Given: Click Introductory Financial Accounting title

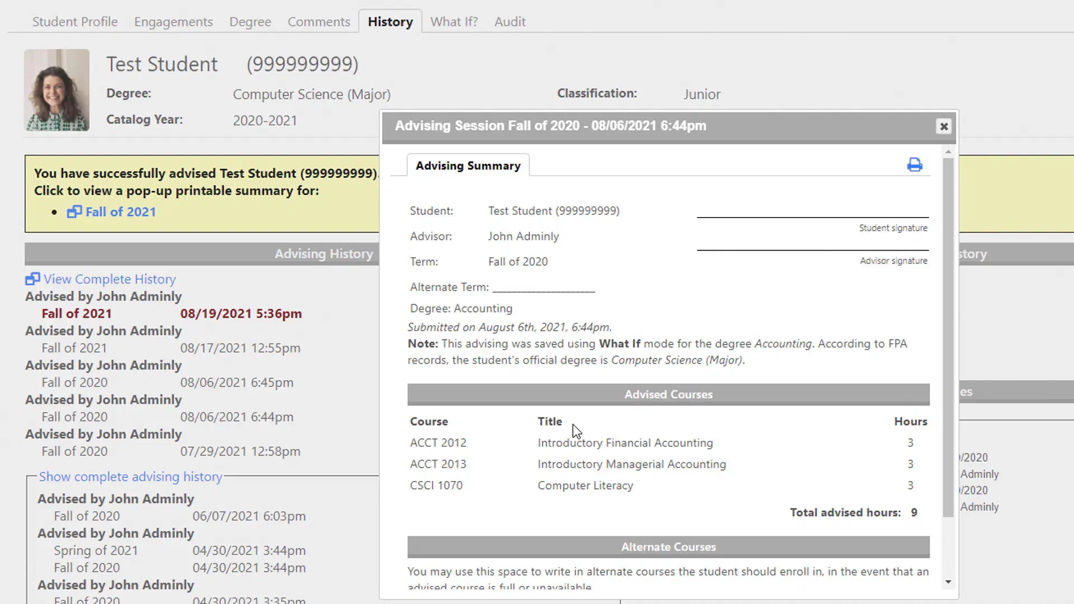Looking at the screenshot, I should pyautogui.click(x=625, y=443).
